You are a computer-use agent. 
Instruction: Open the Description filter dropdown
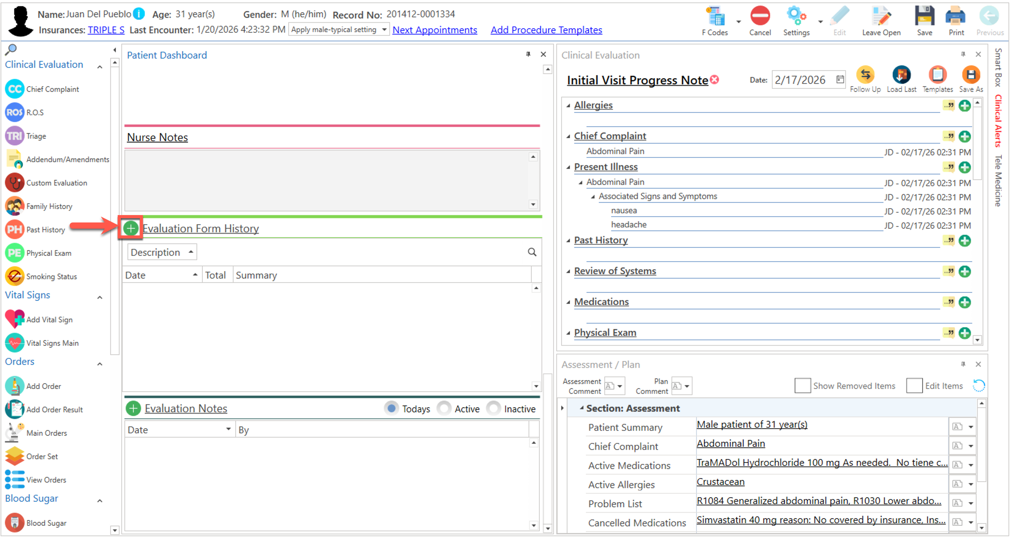pyautogui.click(x=162, y=252)
